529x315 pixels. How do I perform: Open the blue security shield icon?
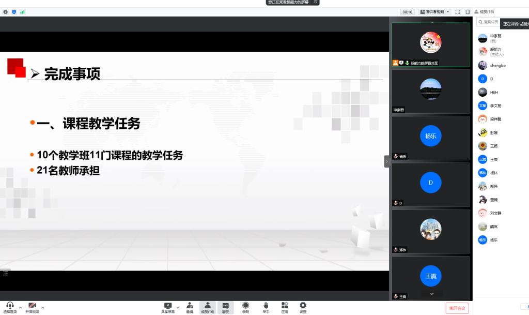[x=14, y=12]
